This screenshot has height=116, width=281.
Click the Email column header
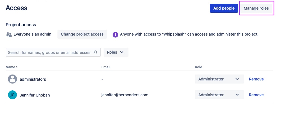tap(106, 67)
